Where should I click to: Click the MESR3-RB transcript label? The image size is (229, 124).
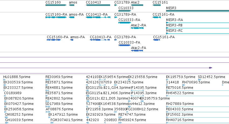coord(174,25)
